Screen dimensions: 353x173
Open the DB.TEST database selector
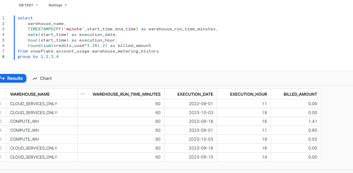click(x=26, y=5)
